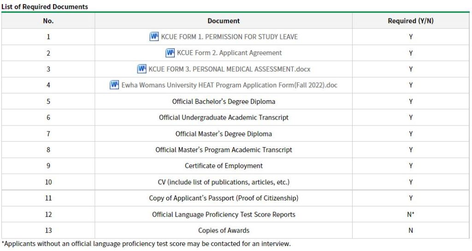
Task: Click the "Required (Y/N)" column header
Action: [410, 21]
